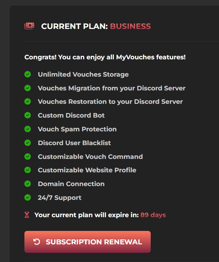Image resolution: width=219 pixels, height=262 pixels.
Task: Click the green check beside Discord User Blacklist
Action: tap(28, 143)
